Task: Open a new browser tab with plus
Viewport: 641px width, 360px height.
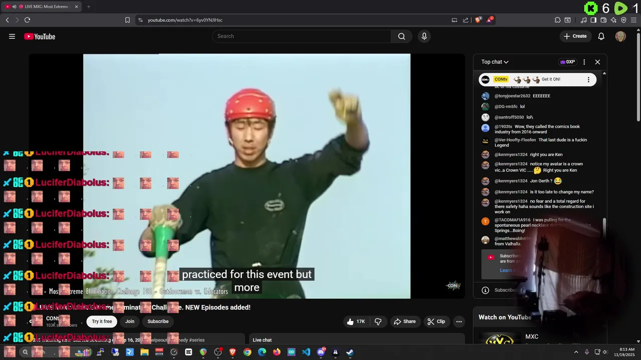Action: click(x=89, y=6)
